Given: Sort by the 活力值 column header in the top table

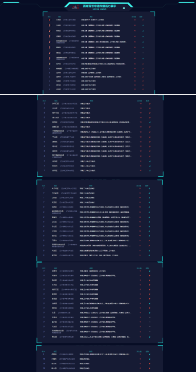Looking at the screenshot, I should 134,16.
